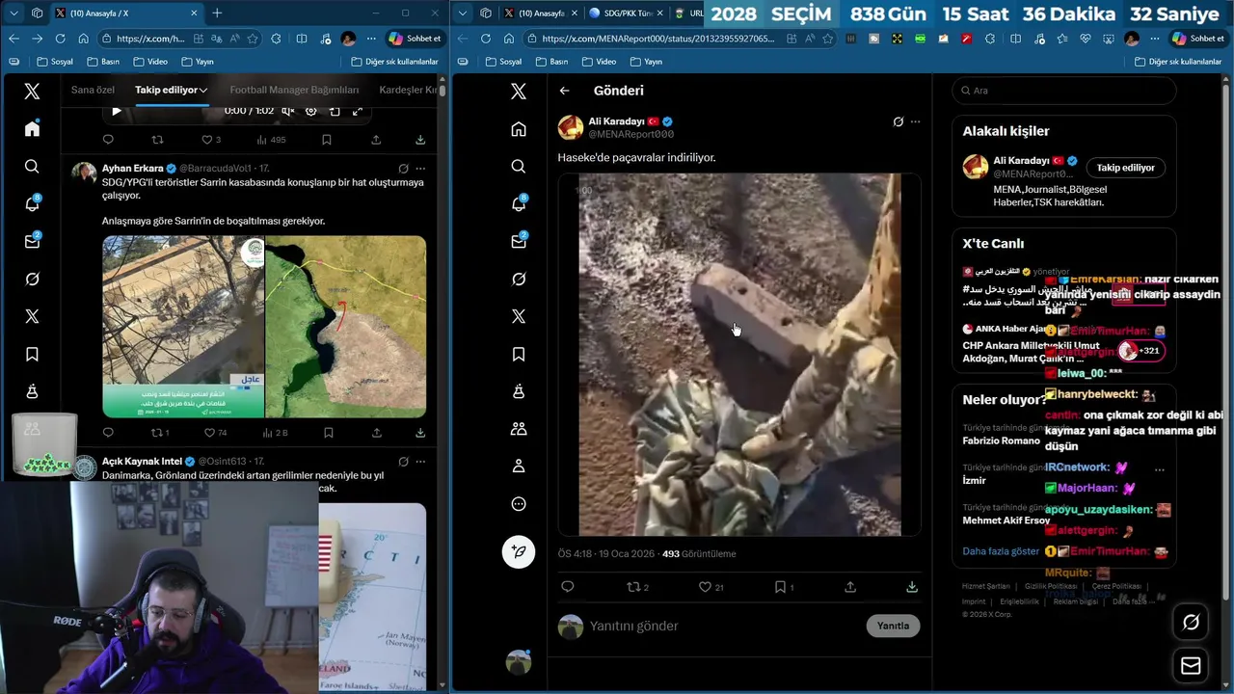The image size is (1234, 694).
Task: Open Messages in left window's X sidebar
Action: 32,242
